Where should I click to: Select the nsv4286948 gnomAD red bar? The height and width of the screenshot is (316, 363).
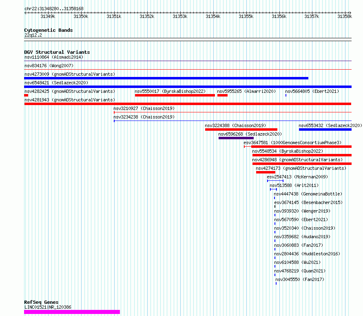(302, 164)
